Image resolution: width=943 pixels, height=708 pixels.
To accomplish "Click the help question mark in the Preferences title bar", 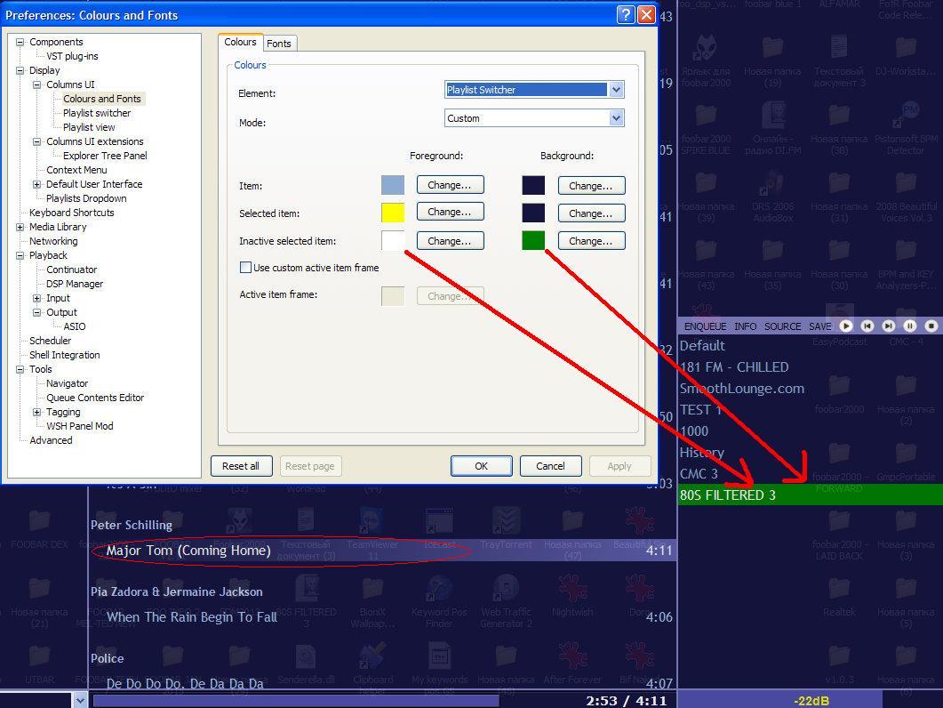I will point(626,15).
